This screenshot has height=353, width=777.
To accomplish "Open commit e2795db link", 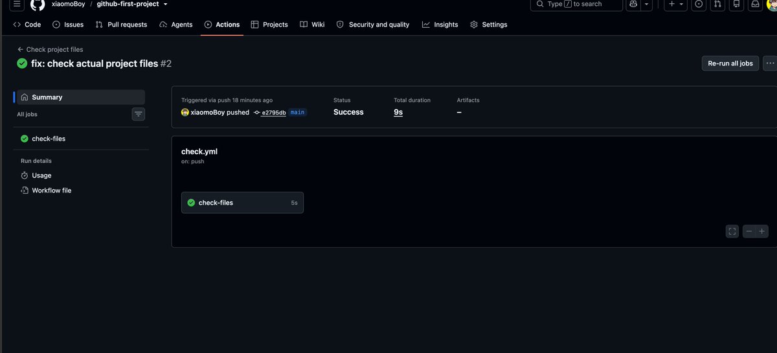I will [x=273, y=112].
